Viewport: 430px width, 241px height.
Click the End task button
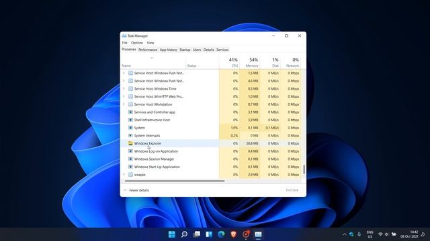(x=292, y=190)
